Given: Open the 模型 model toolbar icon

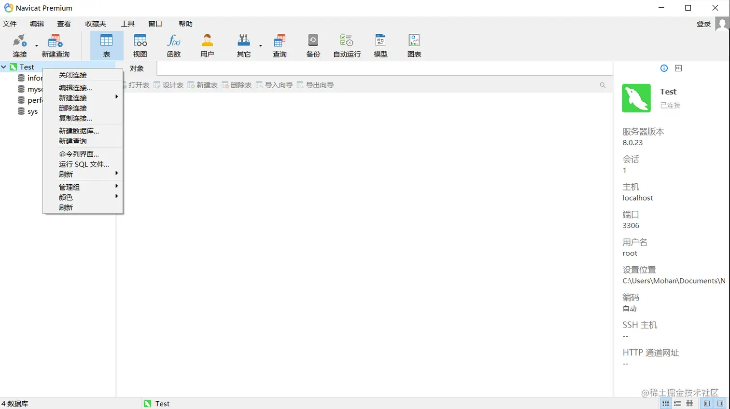Looking at the screenshot, I should (x=380, y=46).
